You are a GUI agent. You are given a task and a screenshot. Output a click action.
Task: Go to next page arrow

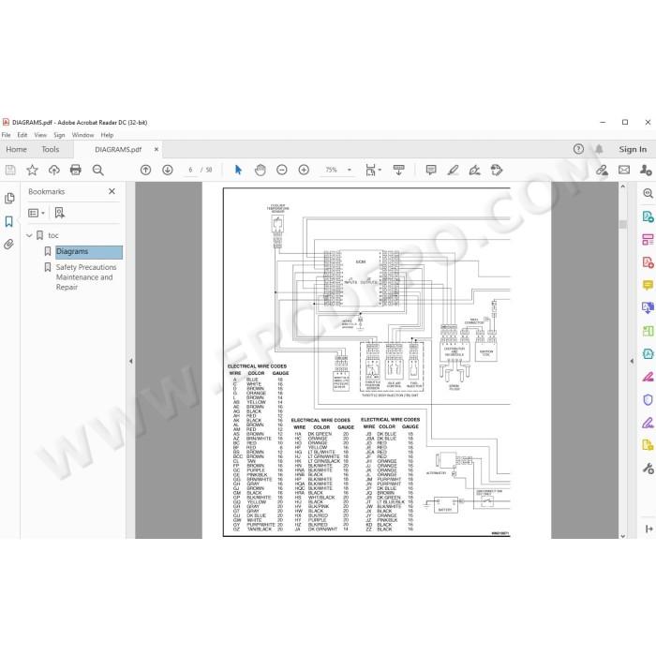coord(168,170)
